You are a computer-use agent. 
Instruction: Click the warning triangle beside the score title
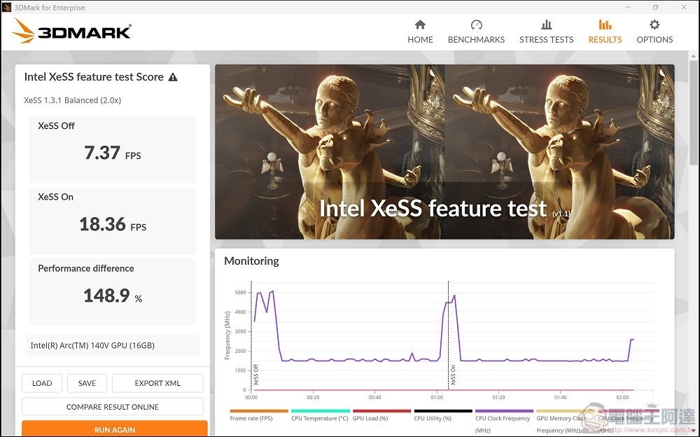[x=173, y=77]
